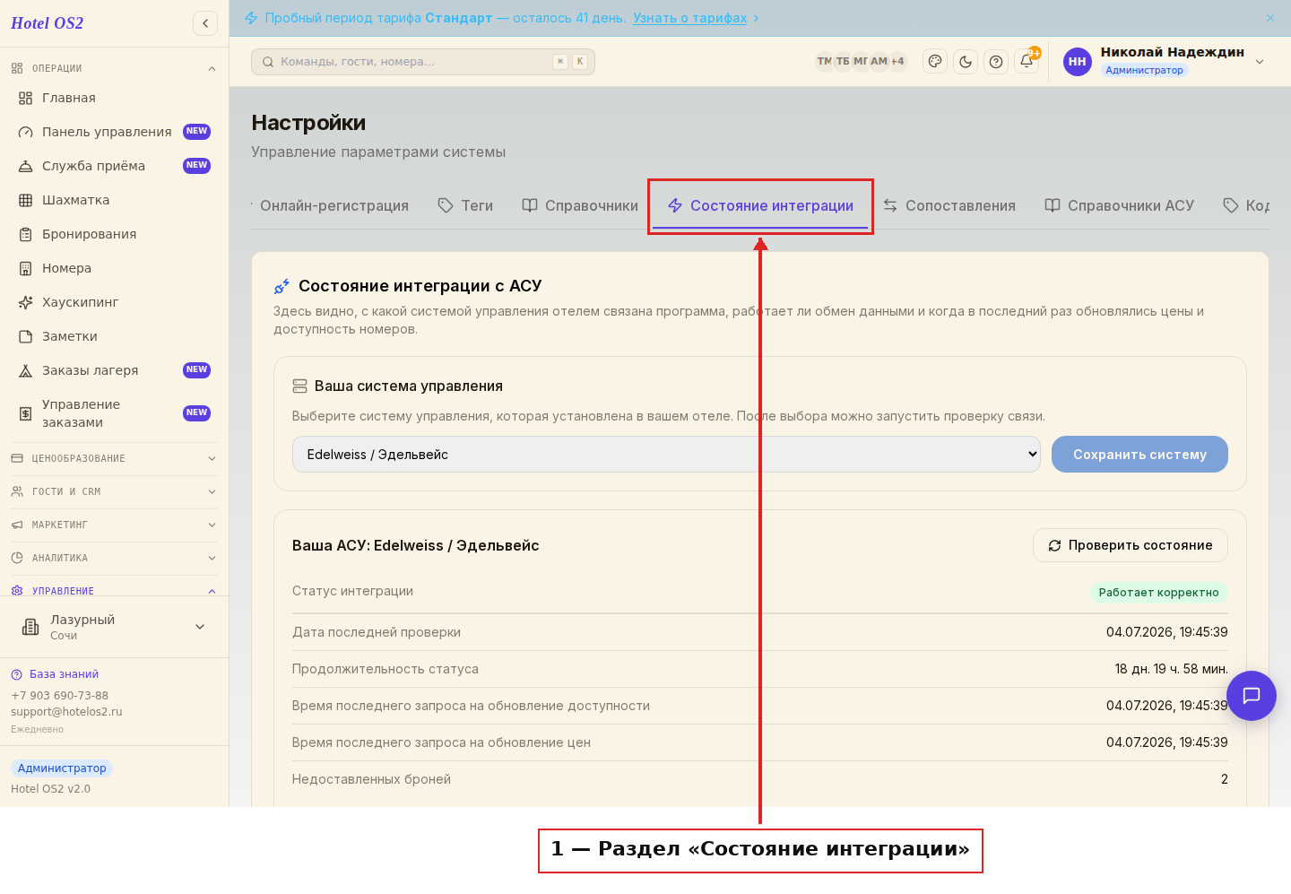Click 18 дн. 19 ч. 58 мин. duration value
The height and width of the screenshot is (894, 1291).
(1171, 669)
